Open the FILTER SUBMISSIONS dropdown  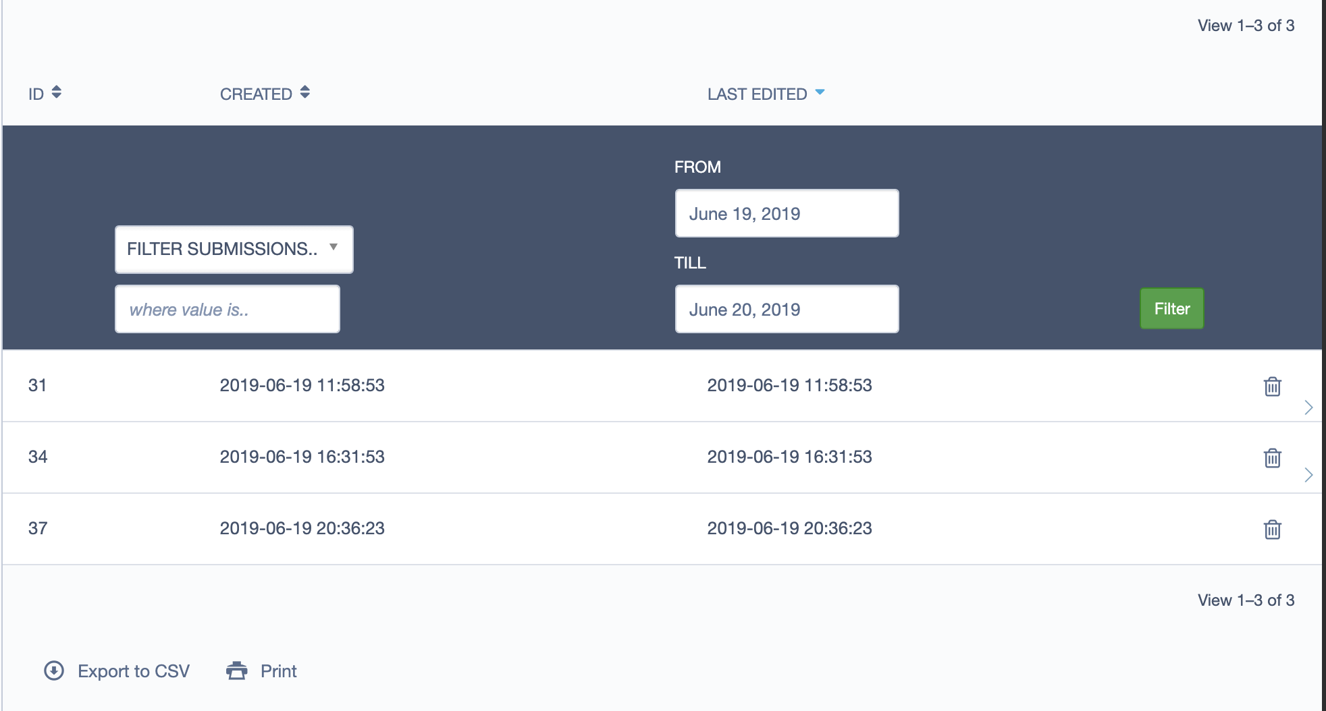click(x=234, y=249)
